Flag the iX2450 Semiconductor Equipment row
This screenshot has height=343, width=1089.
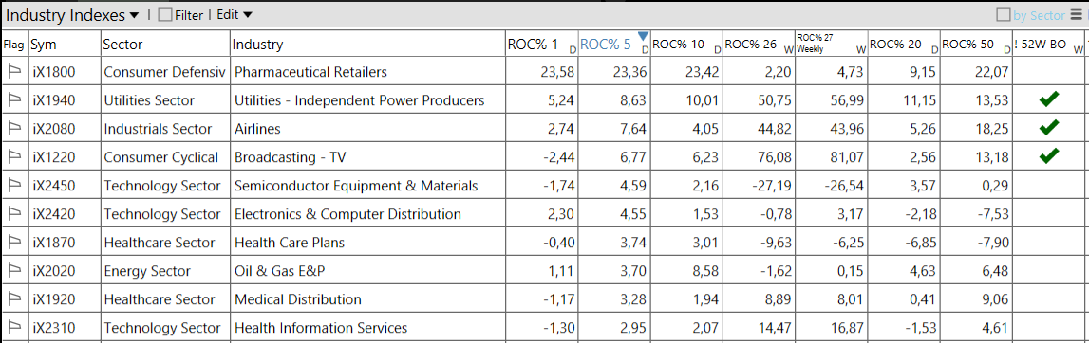tap(13, 185)
